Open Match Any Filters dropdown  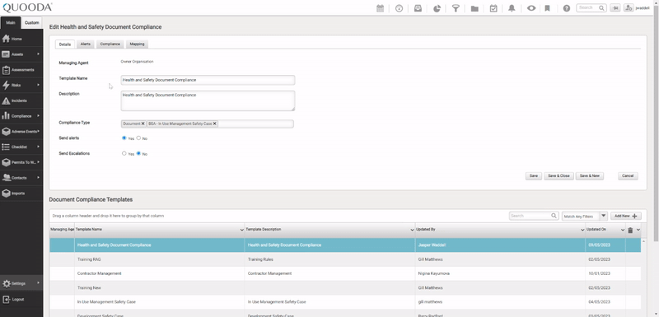tap(585, 216)
